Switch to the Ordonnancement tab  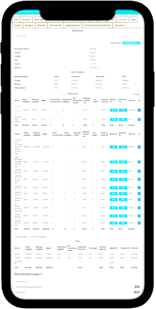(x=56, y=25)
